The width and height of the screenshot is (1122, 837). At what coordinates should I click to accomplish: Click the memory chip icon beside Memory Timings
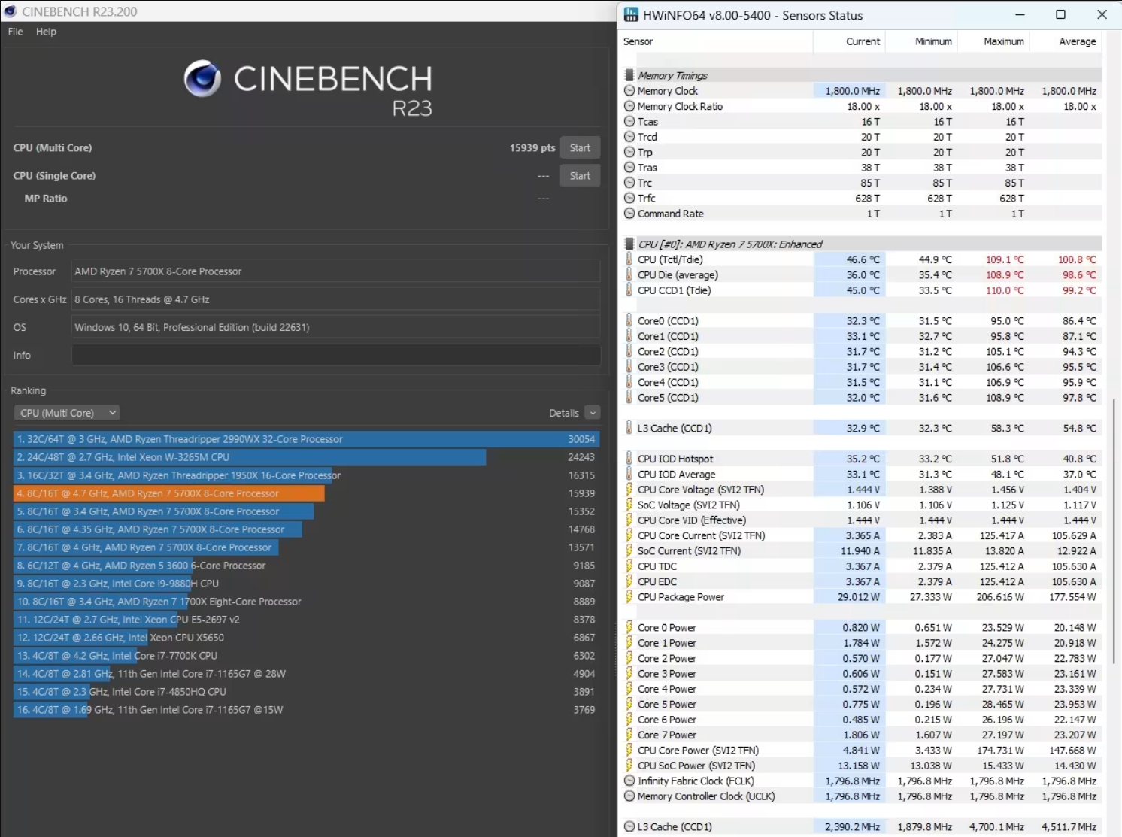pyautogui.click(x=629, y=74)
